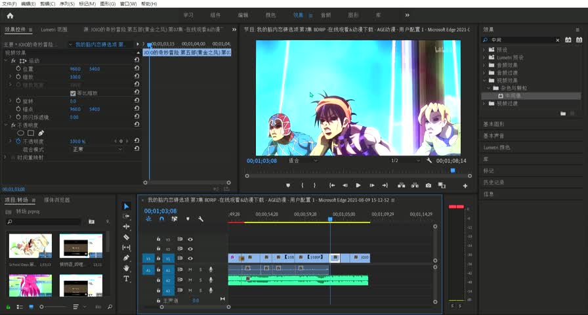Click the effects panel search field
The image size is (588, 315).
[520, 40]
